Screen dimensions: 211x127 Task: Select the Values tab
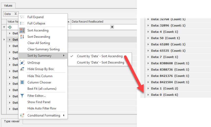tap(8, 6)
